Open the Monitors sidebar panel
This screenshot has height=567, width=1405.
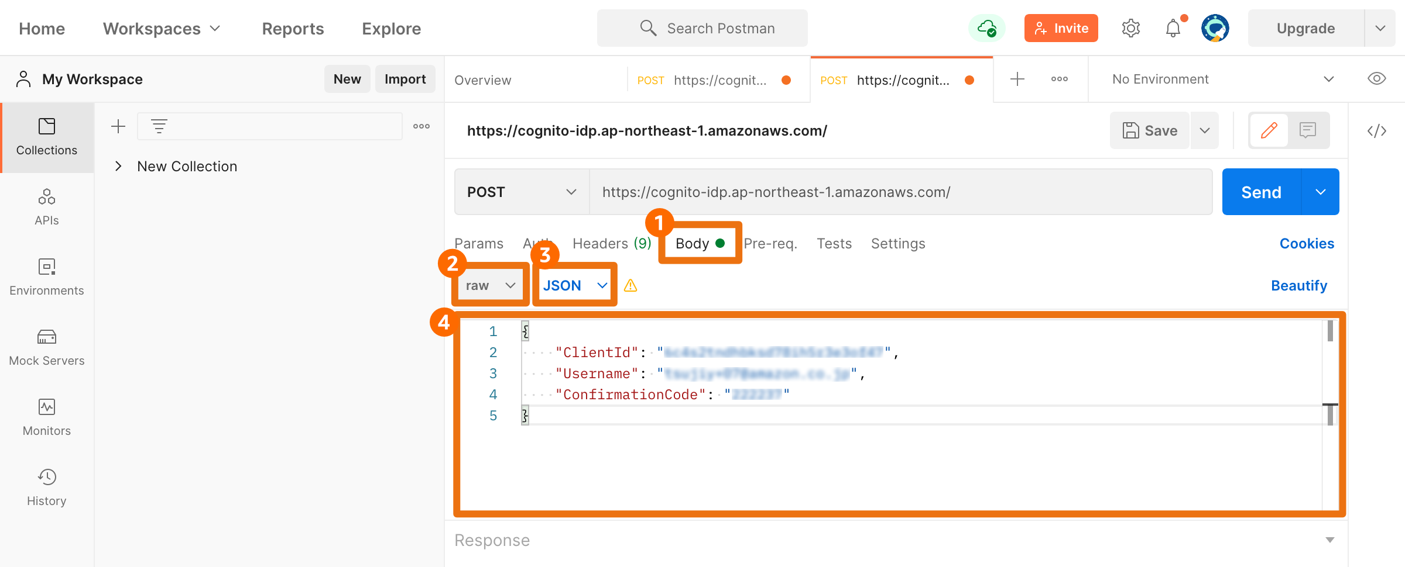pyautogui.click(x=47, y=418)
